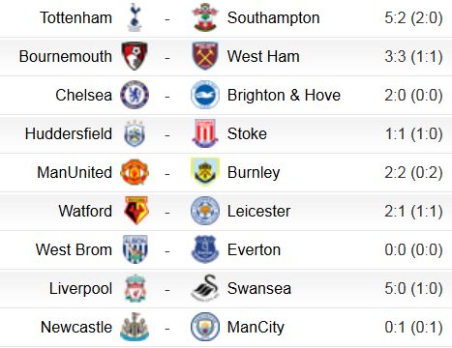Image resolution: width=452 pixels, height=348 pixels.
Task: Click the Liverpool club crest
Action: tap(136, 288)
